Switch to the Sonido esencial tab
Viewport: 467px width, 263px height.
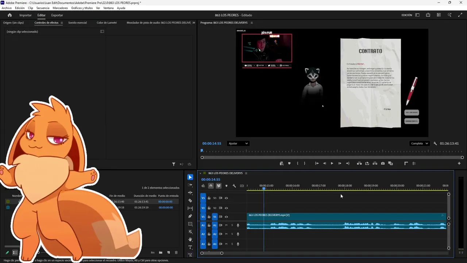77,23
